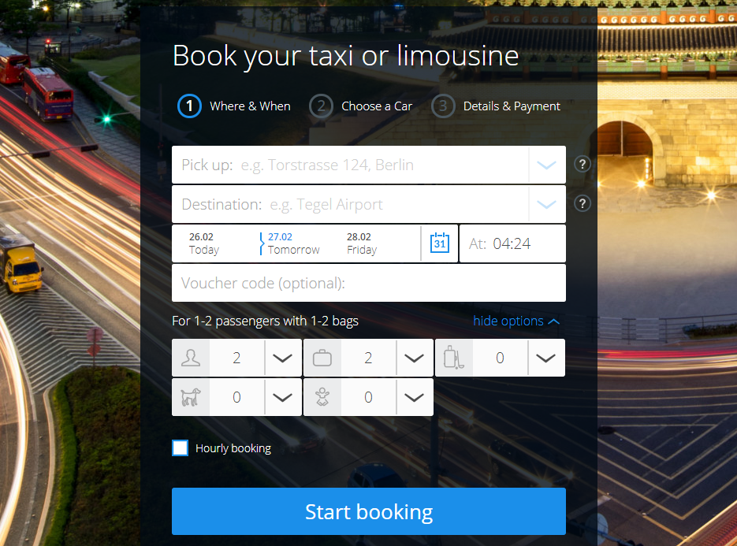Click the suitcase bags icon
The image size is (737, 546).
[x=322, y=358]
